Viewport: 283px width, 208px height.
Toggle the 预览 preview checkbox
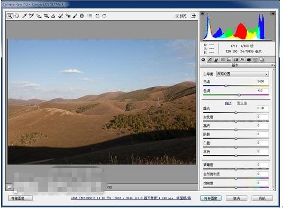pyautogui.click(x=177, y=16)
